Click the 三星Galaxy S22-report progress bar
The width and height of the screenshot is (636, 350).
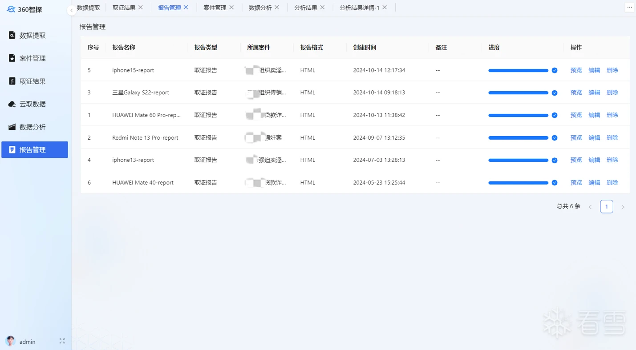pos(518,93)
